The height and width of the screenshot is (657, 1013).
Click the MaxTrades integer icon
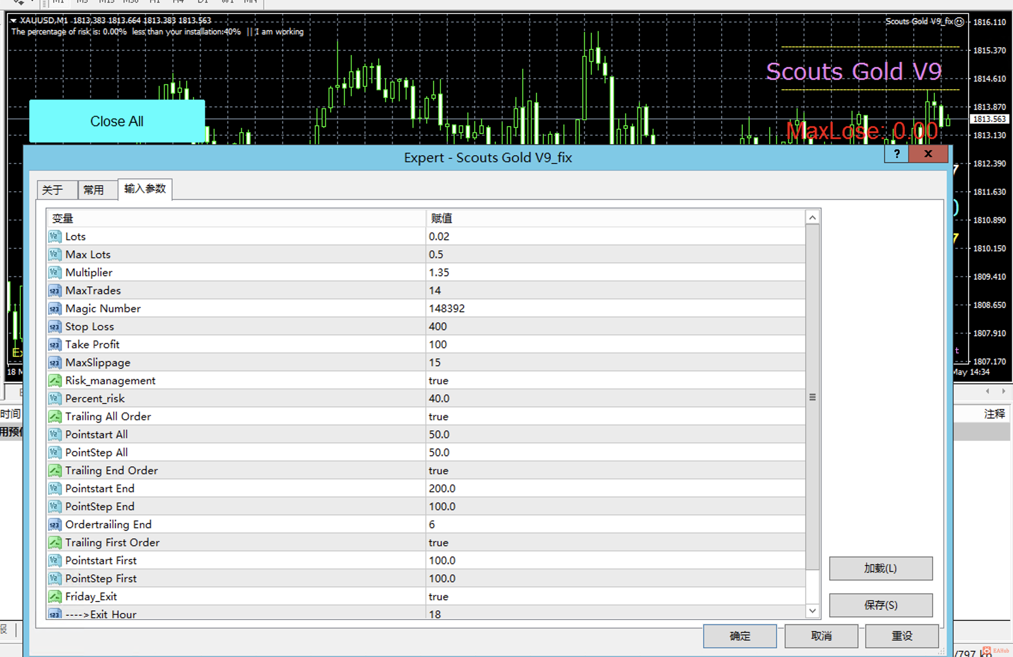(x=55, y=290)
